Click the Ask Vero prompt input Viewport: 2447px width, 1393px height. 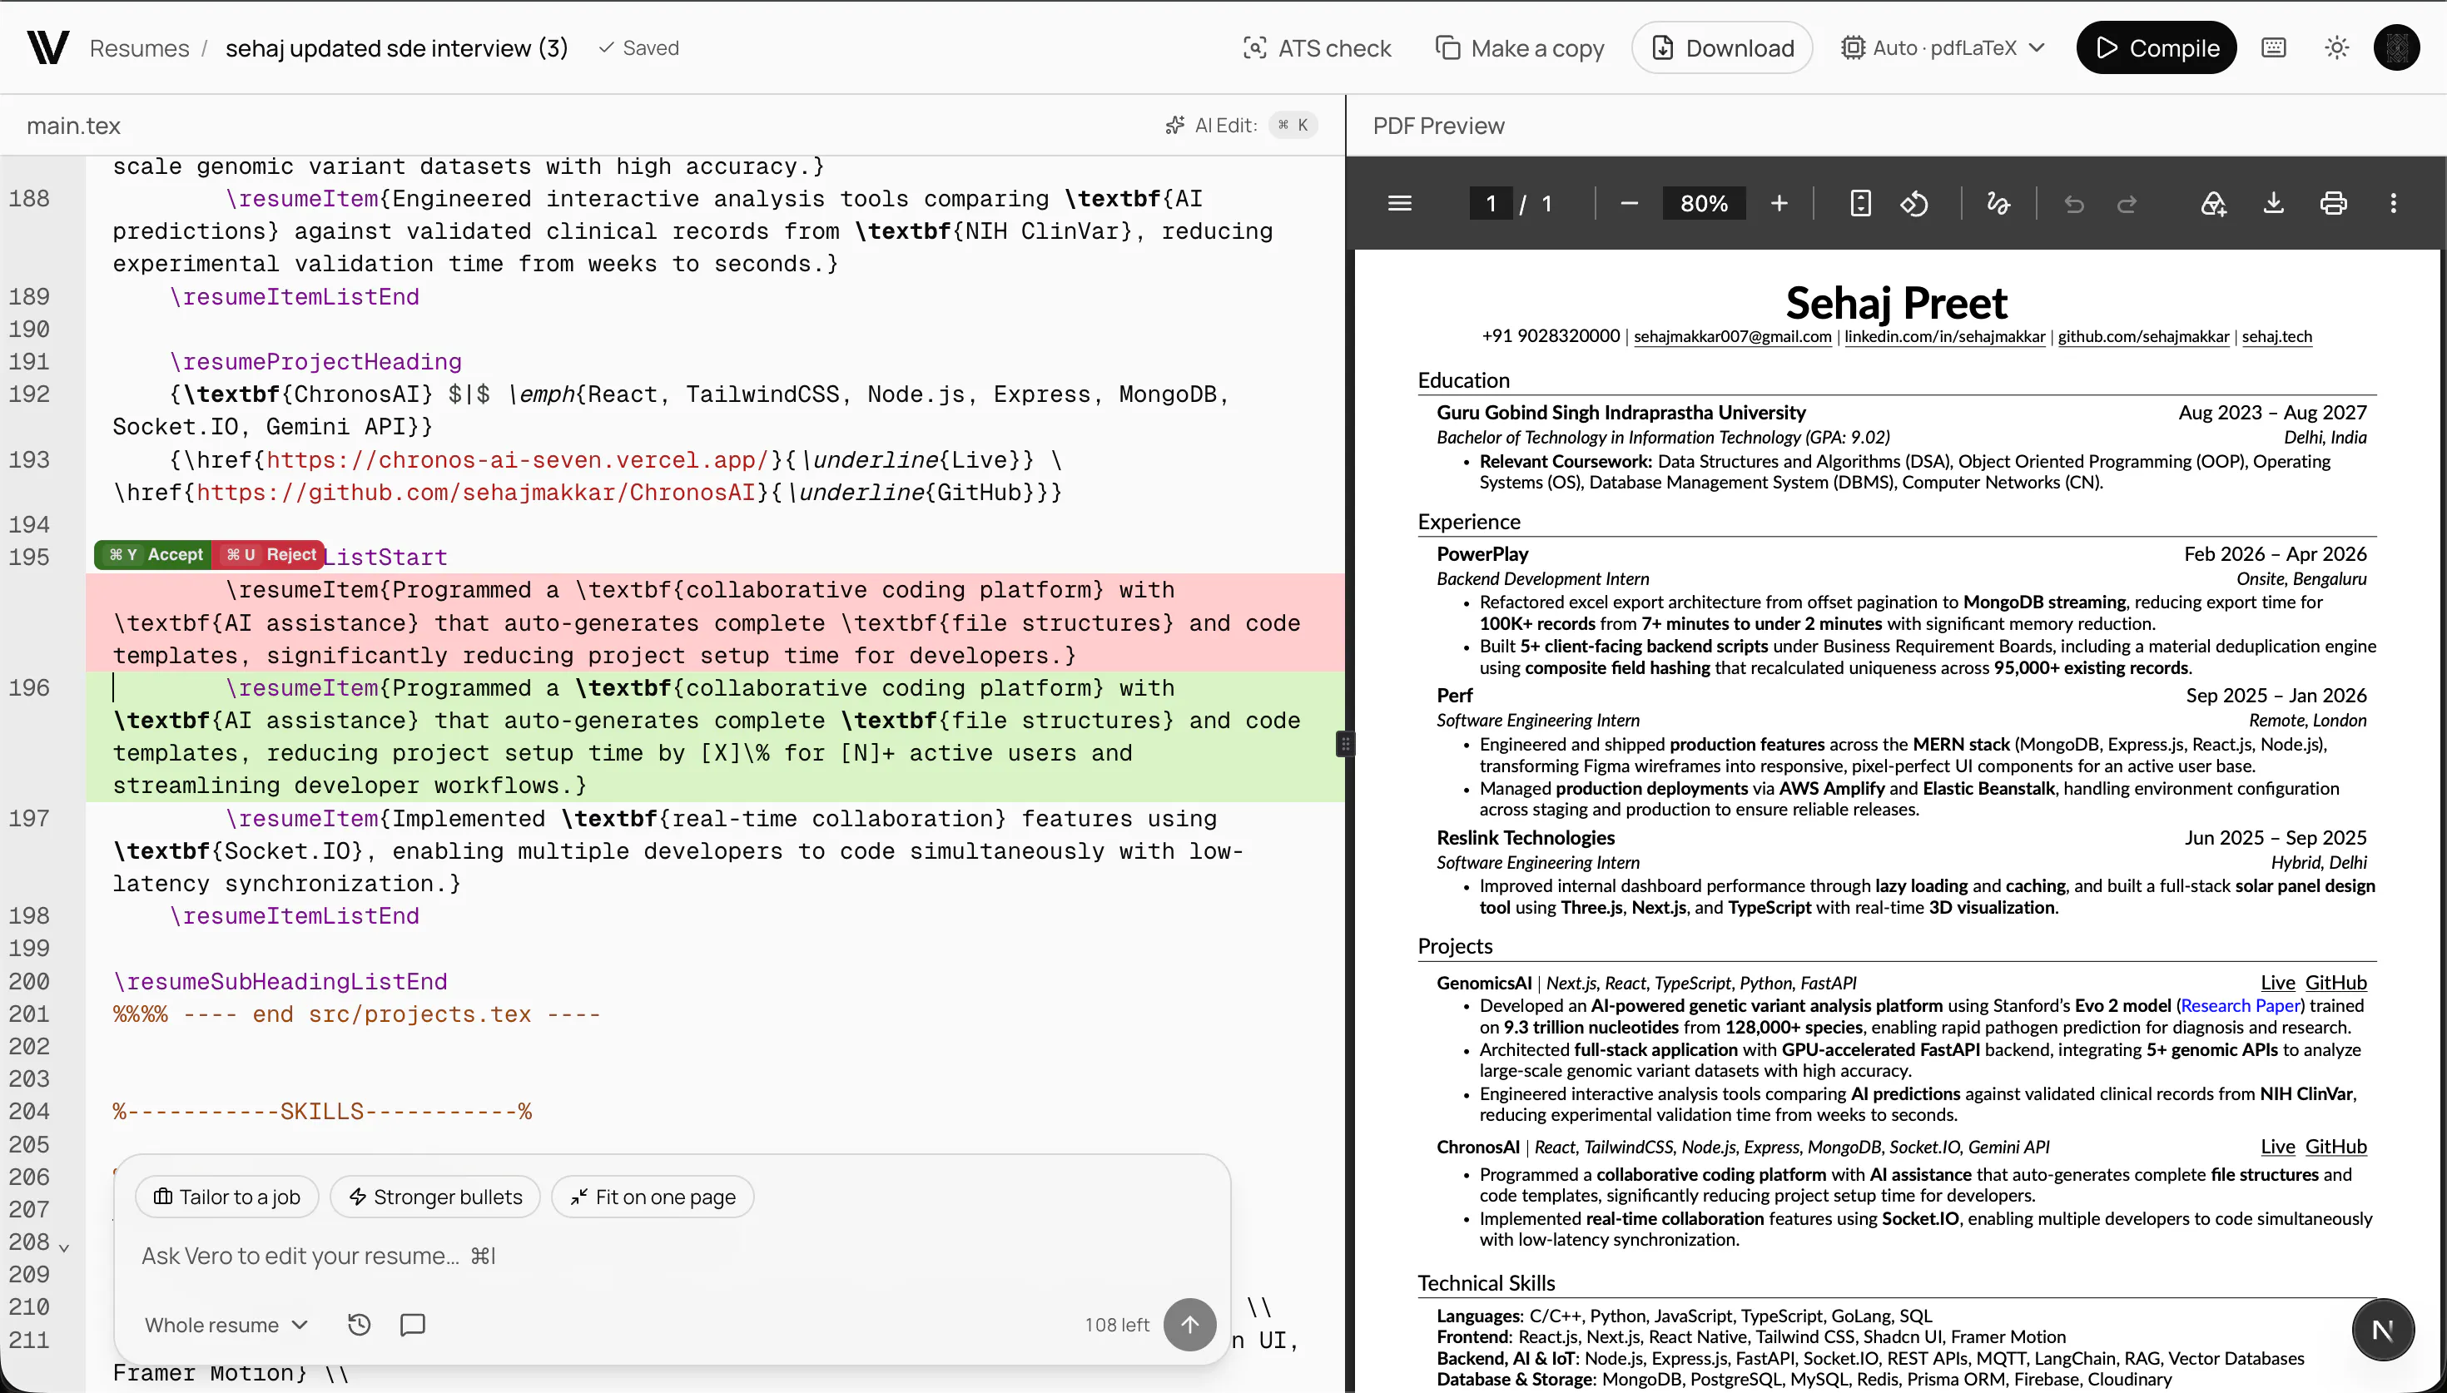coord(670,1257)
